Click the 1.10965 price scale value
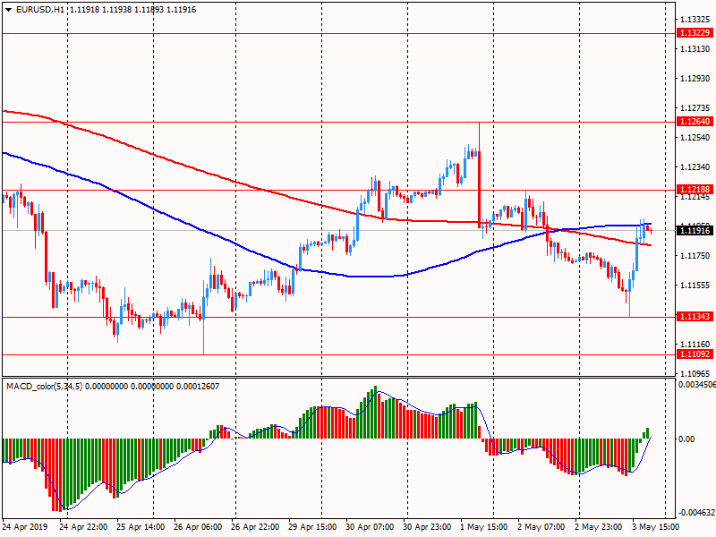Viewport: 716px width, 537px height. coord(695,373)
